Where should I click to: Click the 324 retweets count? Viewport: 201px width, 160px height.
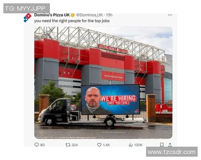(75, 145)
